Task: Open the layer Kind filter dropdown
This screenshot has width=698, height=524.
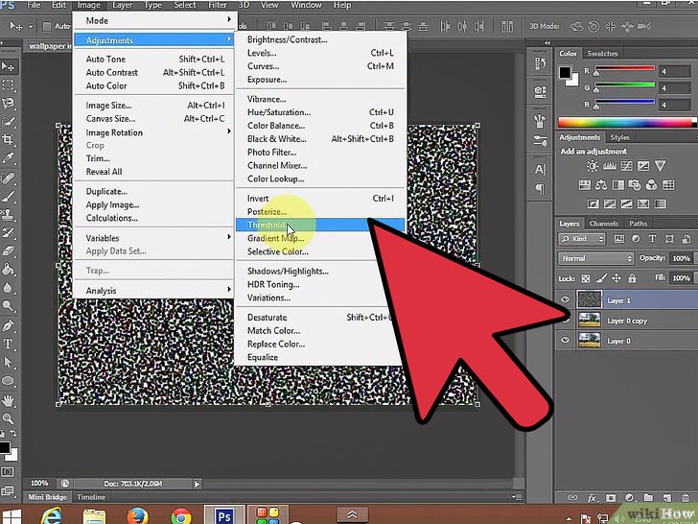Action: click(x=582, y=239)
